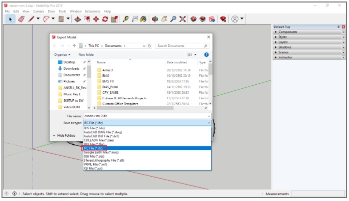Expand the Styles tray panel
Viewport: 349px width, 201px height.
point(282,37)
